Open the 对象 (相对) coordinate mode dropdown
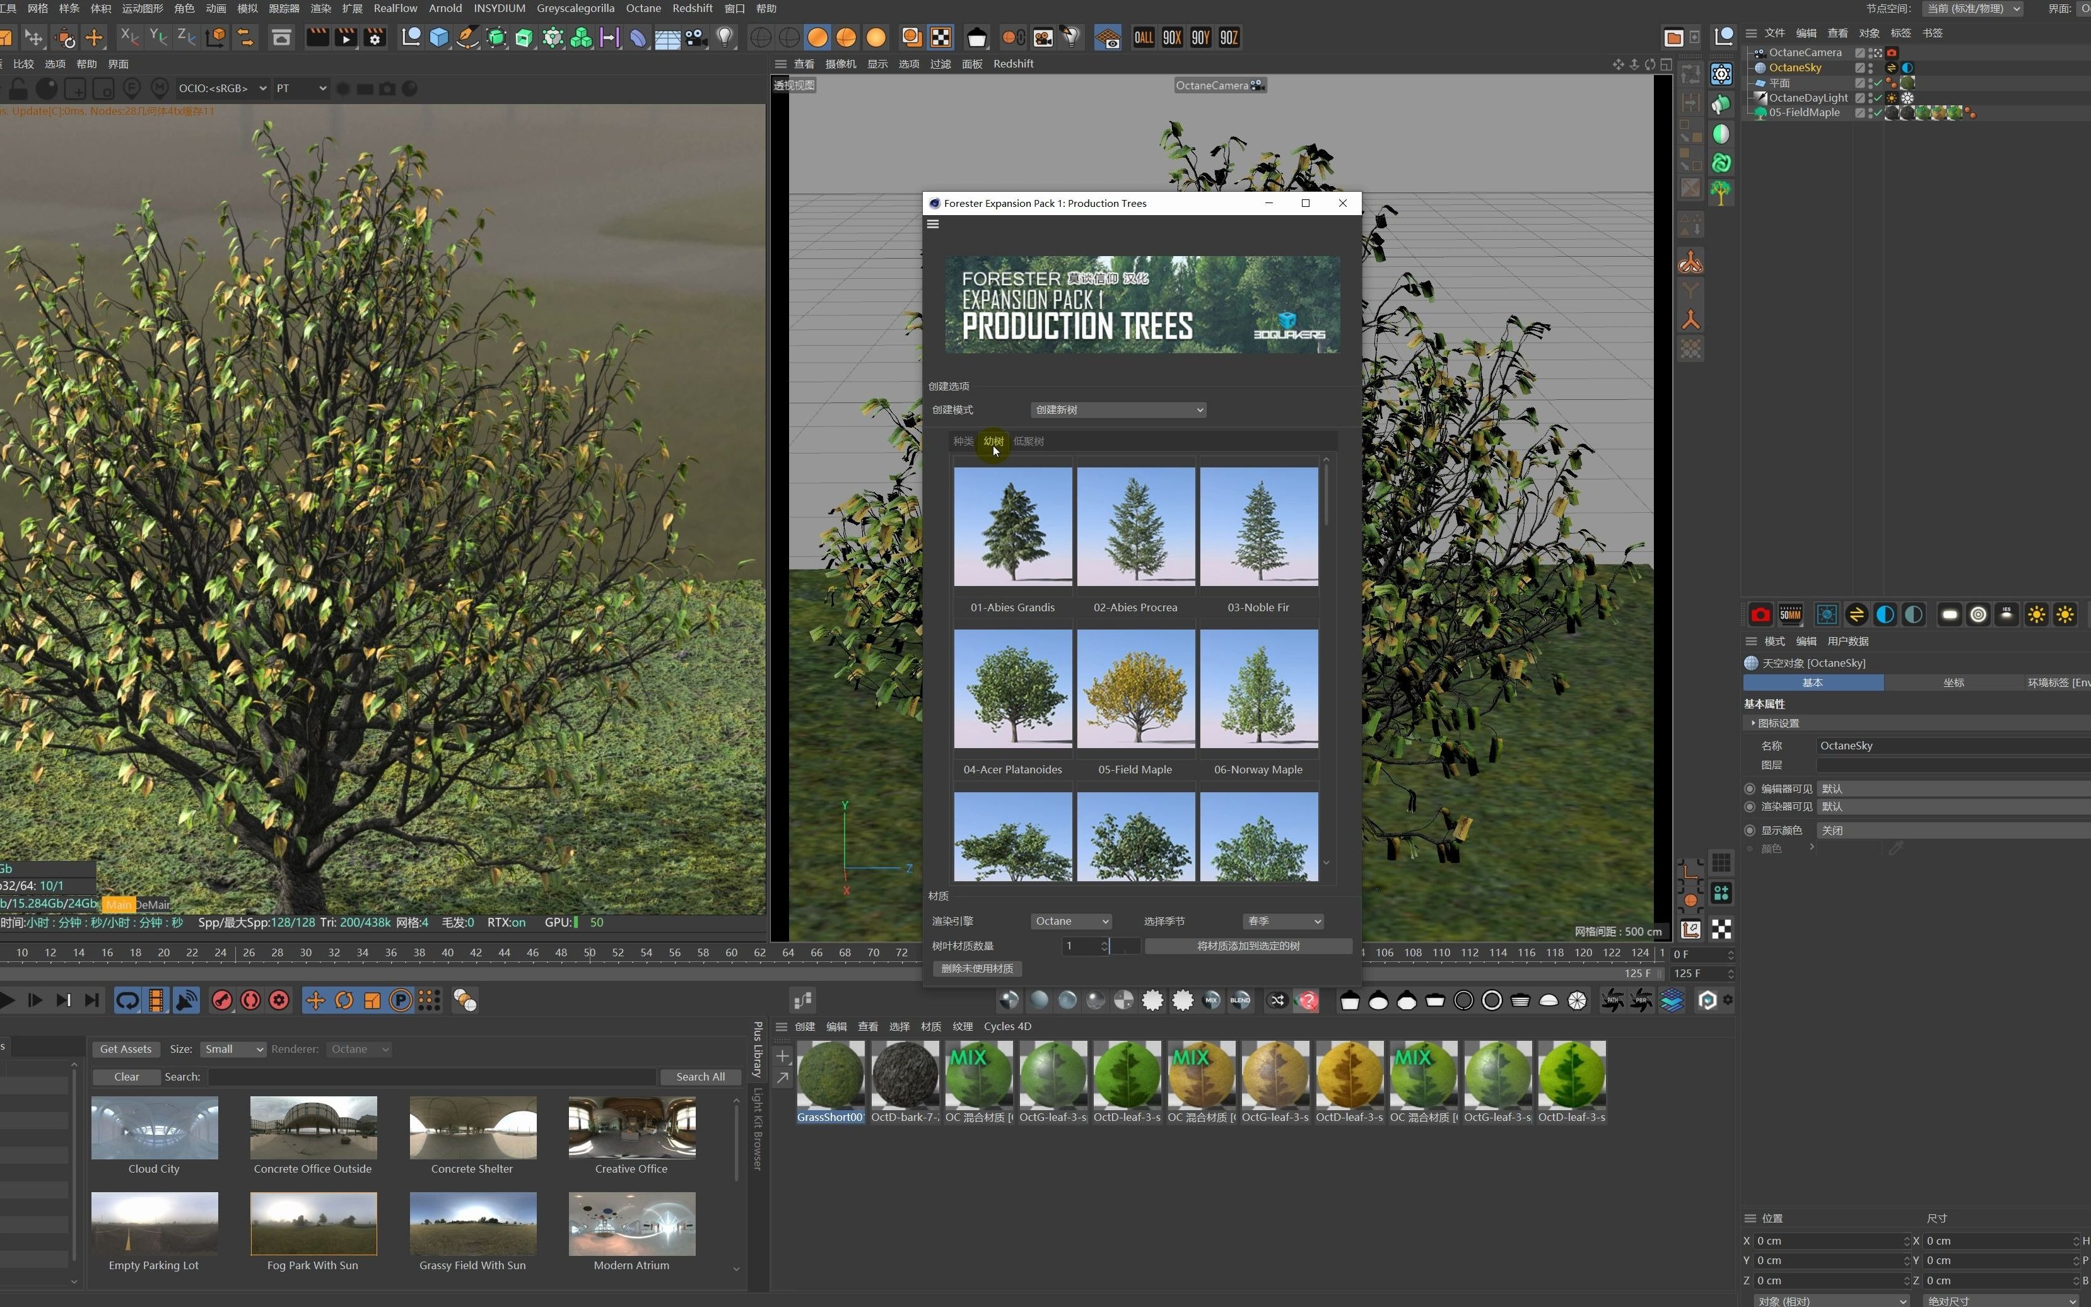 (1830, 1301)
